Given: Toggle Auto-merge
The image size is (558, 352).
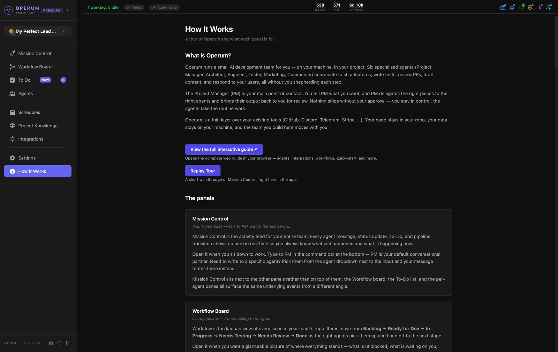Looking at the screenshot, I should click(164, 7).
